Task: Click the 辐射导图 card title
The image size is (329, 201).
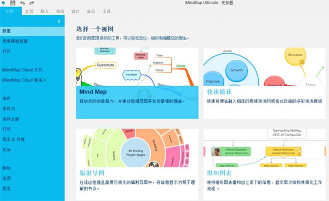Action: (x=92, y=173)
